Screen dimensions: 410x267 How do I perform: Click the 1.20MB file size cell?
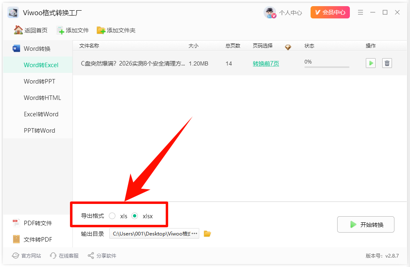coord(198,63)
